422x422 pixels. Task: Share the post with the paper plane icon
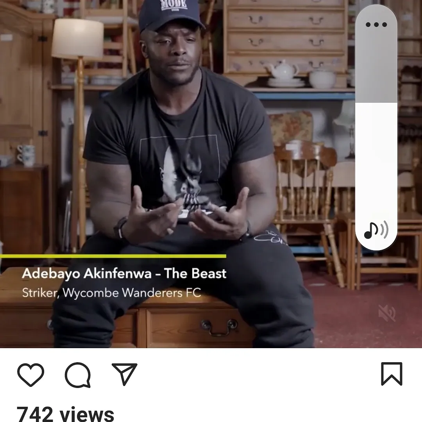tap(125, 374)
